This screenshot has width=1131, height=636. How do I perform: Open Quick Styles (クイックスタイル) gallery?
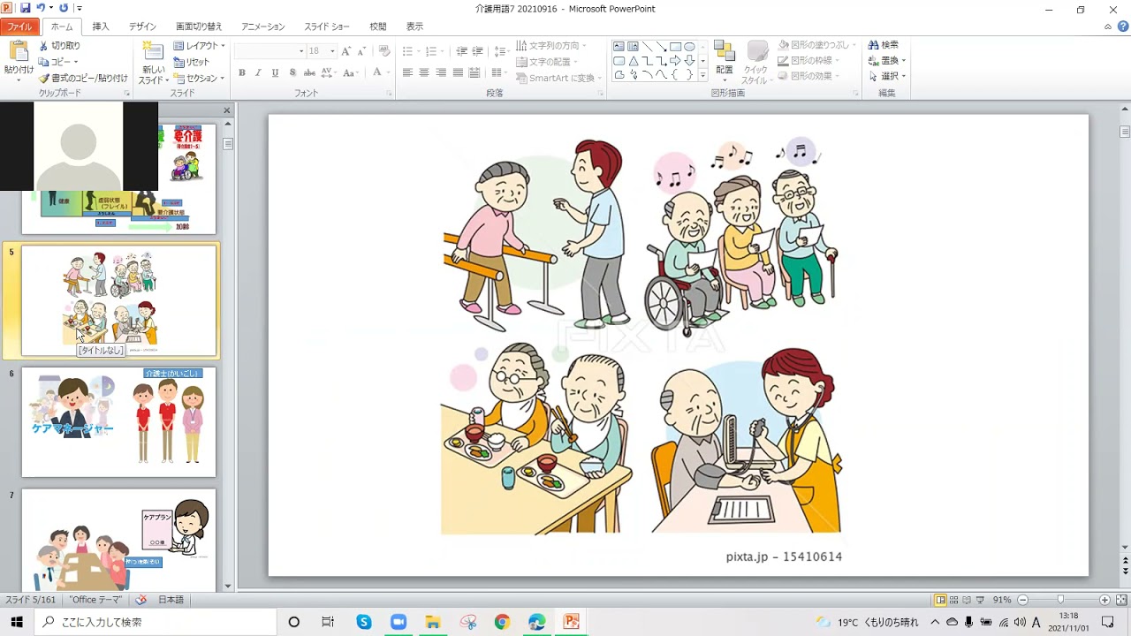756,62
